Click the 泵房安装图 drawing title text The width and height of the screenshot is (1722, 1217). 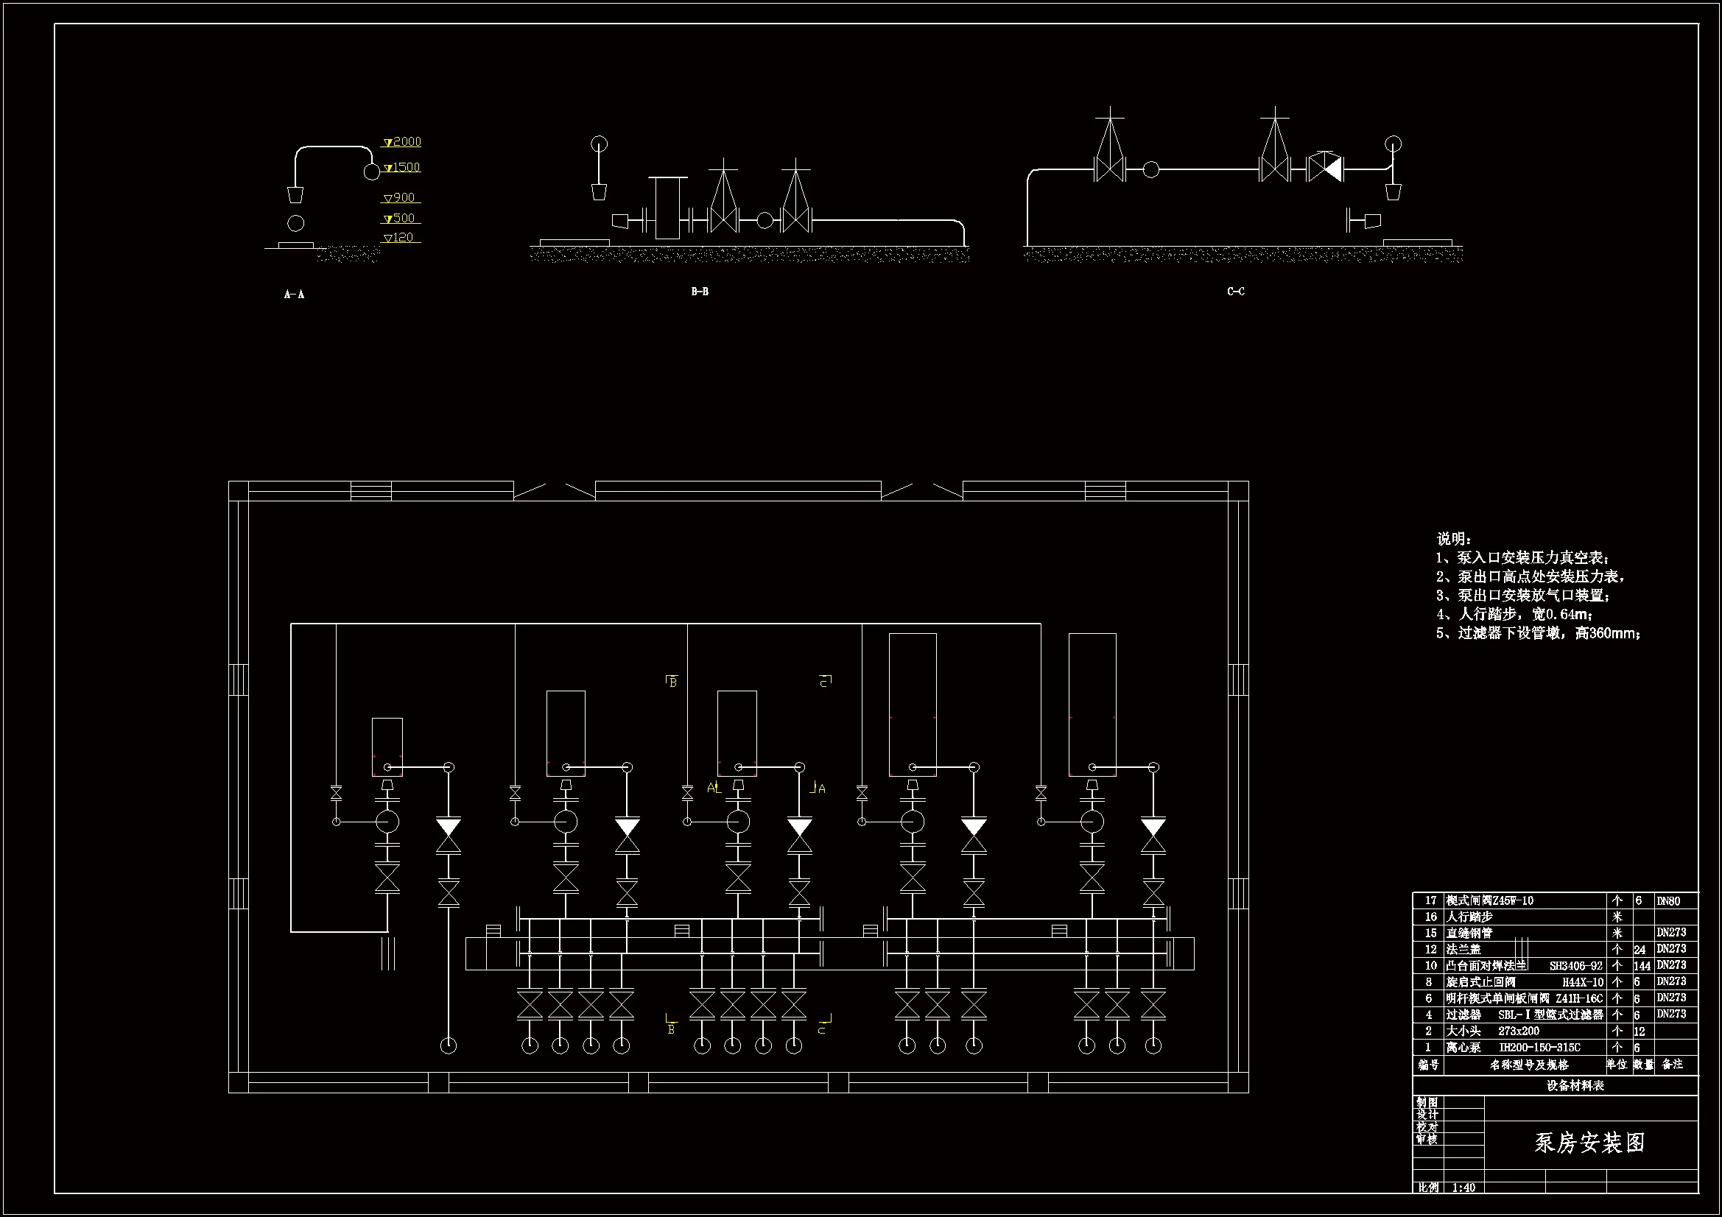pyautogui.click(x=1589, y=1143)
